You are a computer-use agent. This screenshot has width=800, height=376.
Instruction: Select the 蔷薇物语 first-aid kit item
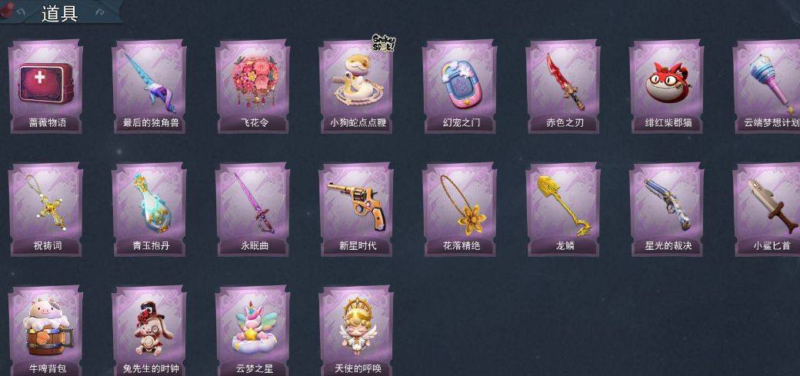(x=46, y=87)
